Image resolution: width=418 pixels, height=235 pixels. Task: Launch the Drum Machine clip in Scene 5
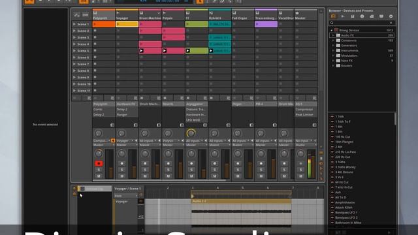[142, 51]
